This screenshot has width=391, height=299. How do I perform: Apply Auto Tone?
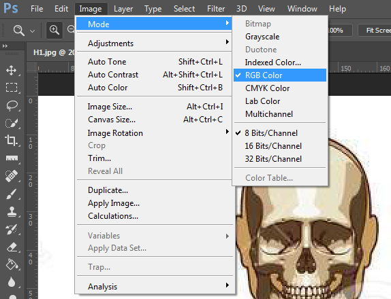tap(154, 61)
